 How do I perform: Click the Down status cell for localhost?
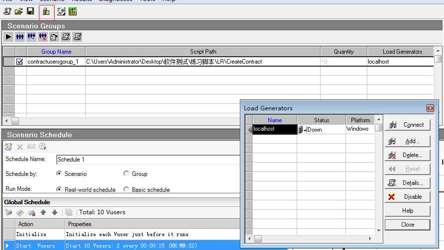click(322, 130)
